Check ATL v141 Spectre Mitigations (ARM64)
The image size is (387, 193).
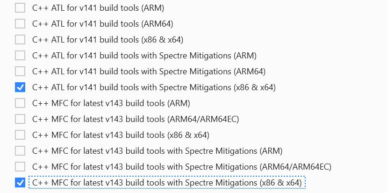click(20, 71)
